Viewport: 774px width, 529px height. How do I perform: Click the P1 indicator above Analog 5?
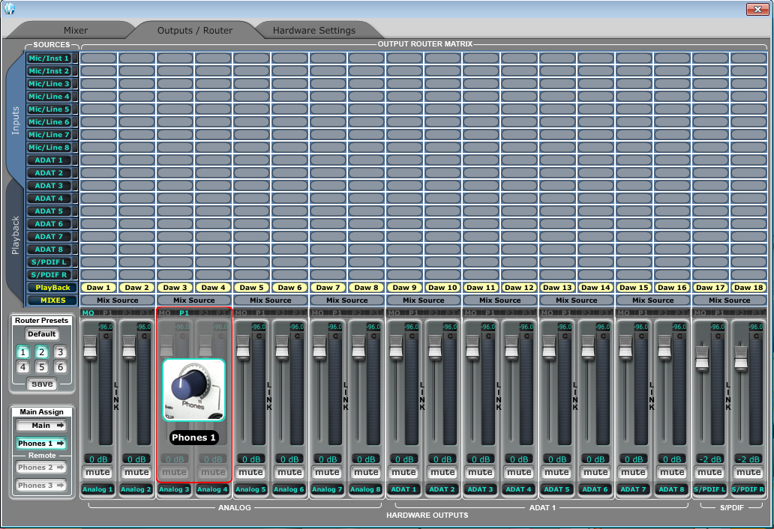(260, 312)
